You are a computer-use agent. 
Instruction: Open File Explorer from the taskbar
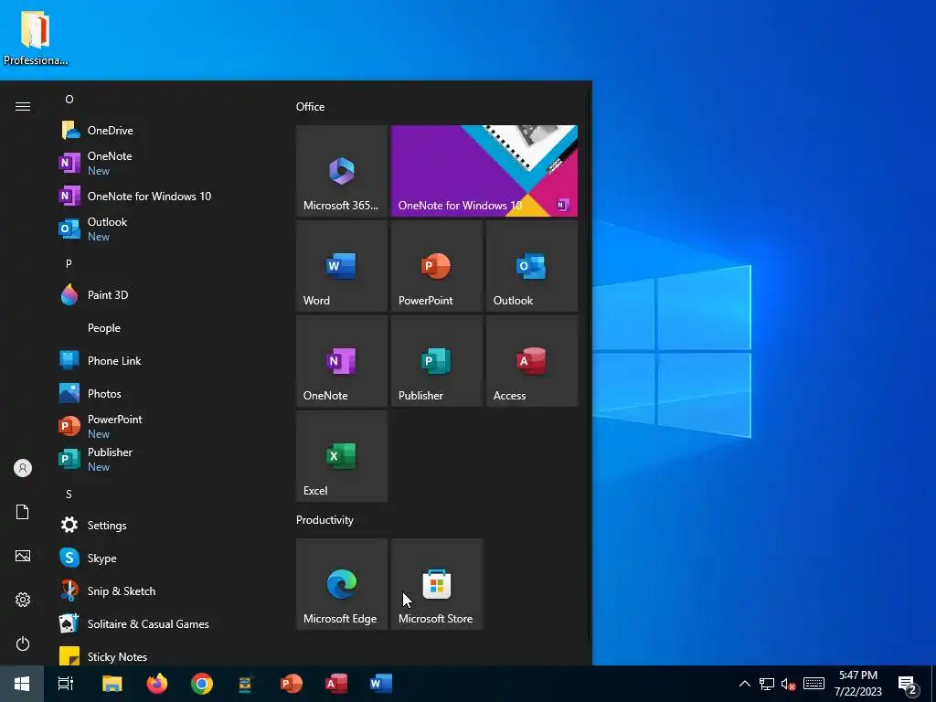tap(112, 684)
